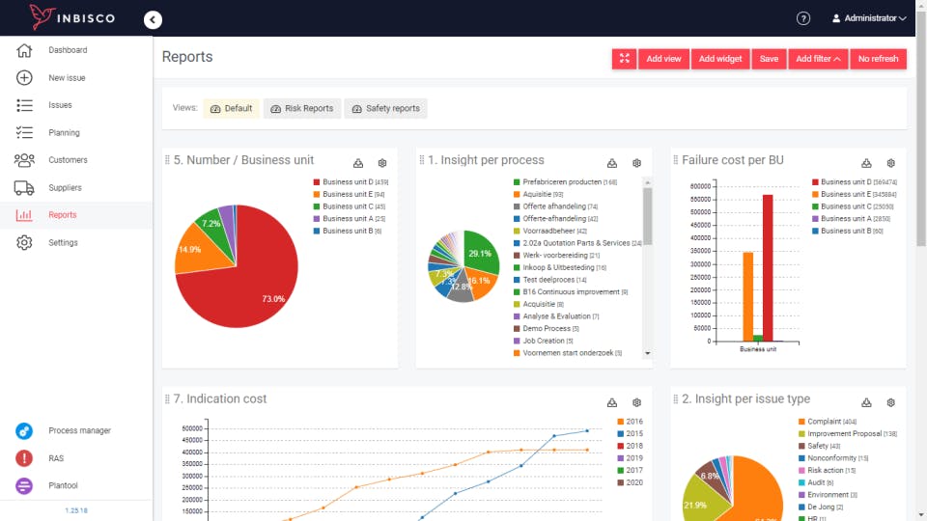Screen dimensions: 927x521
Task: Open Customers in the sidebar
Action: coord(68,160)
